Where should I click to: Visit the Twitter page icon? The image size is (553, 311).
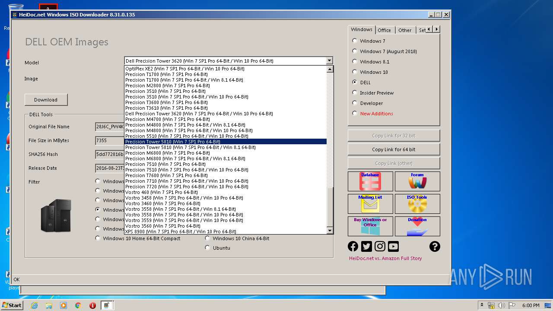pyautogui.click(x=366, y=246)
